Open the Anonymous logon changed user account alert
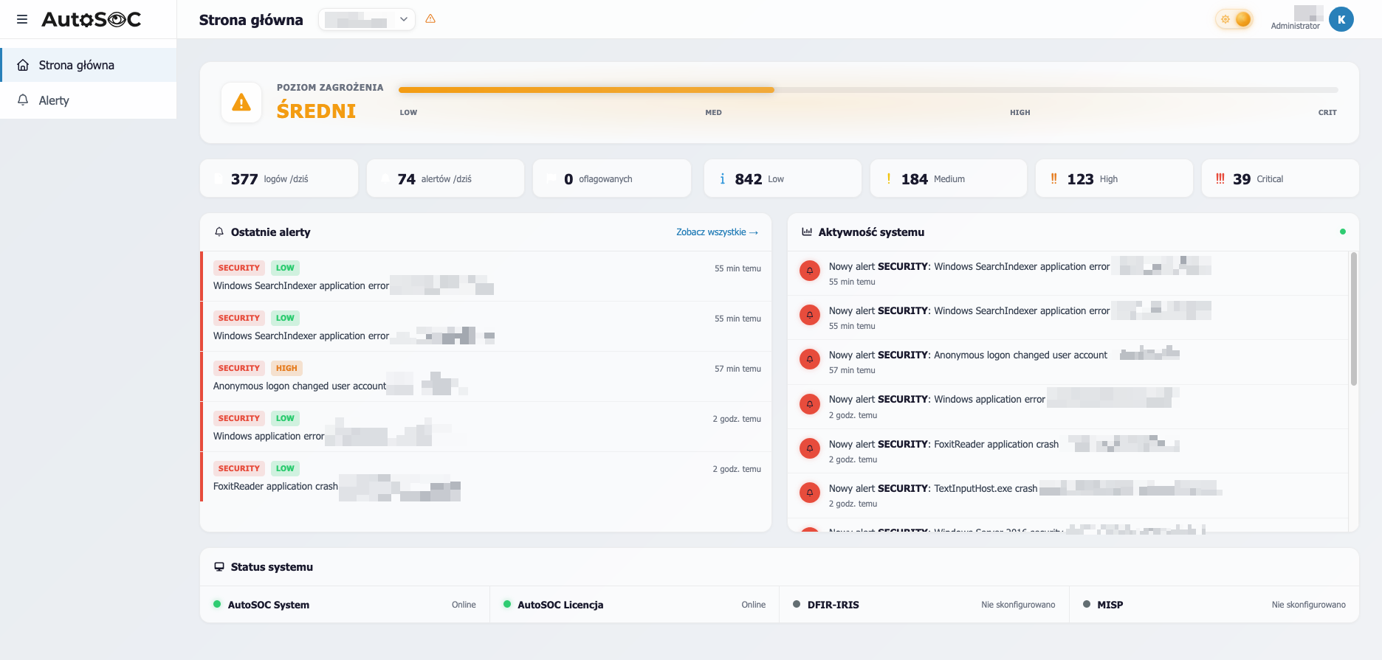The image size is (1382, 660). click(486, 377)
